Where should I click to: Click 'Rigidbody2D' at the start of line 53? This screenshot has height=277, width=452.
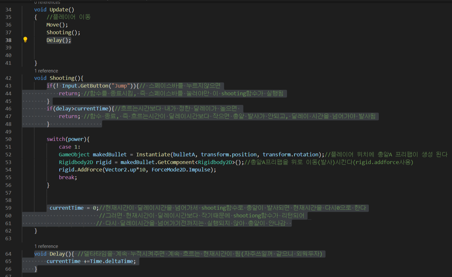76,162
